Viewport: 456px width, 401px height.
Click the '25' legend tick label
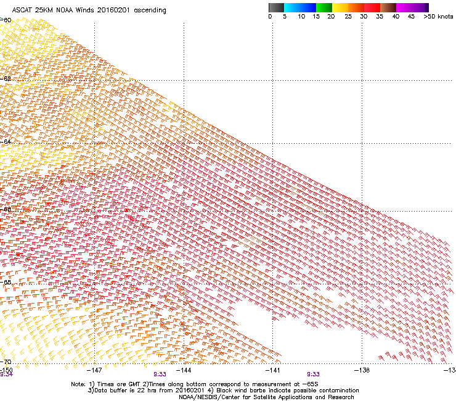[x=348, y=17]
